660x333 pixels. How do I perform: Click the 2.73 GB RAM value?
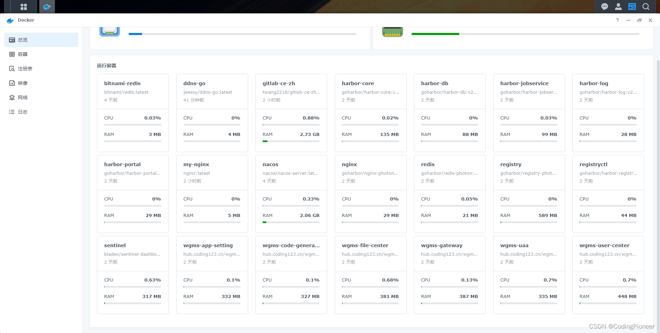pyautogui.click(x=310, y=134)
